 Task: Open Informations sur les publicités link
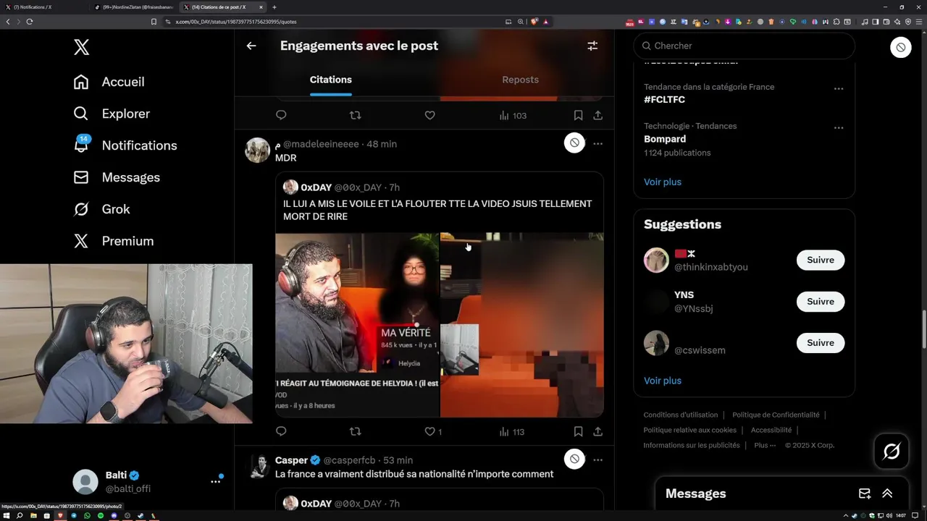coord(692,445)
